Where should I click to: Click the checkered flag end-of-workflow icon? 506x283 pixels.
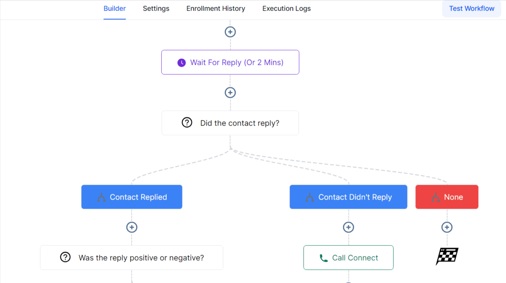[x=447, y=256]
